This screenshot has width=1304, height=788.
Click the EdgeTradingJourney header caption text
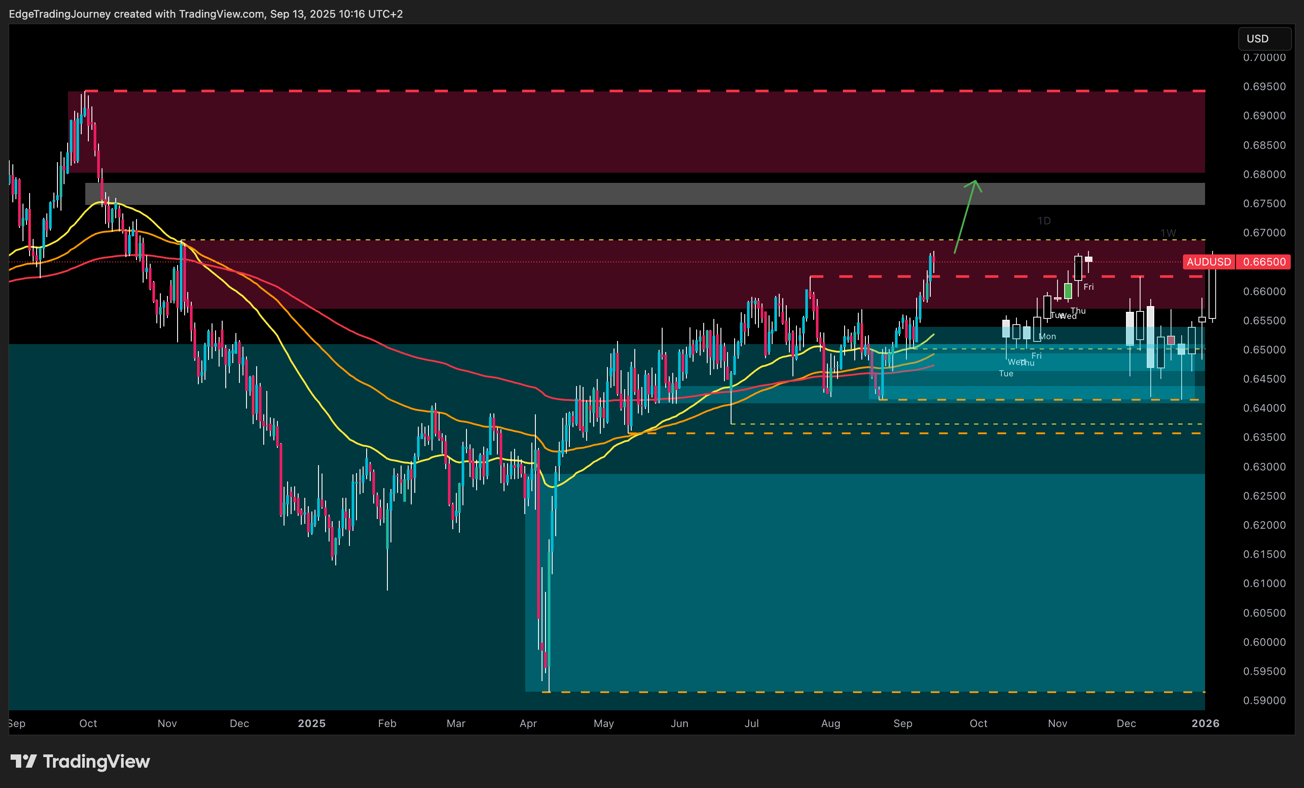pyautogui.click(x=206, y=14)
